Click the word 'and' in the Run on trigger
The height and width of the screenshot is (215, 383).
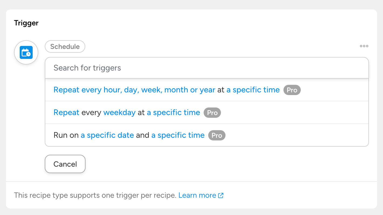point(143,135)
